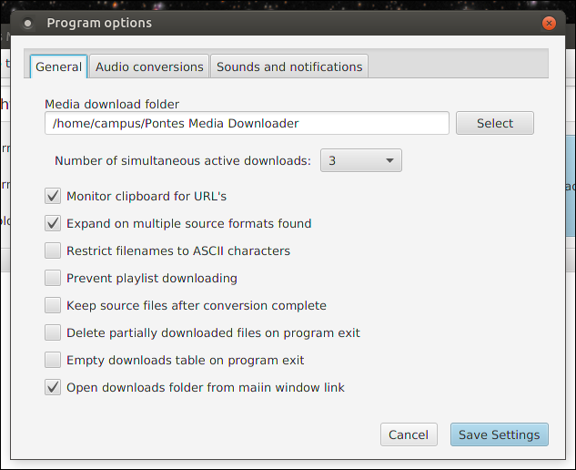
Task: Click the window menu button in title bar
Action: 27,23
